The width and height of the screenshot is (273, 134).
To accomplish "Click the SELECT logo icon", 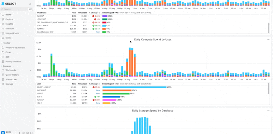I will click(3, 4).
